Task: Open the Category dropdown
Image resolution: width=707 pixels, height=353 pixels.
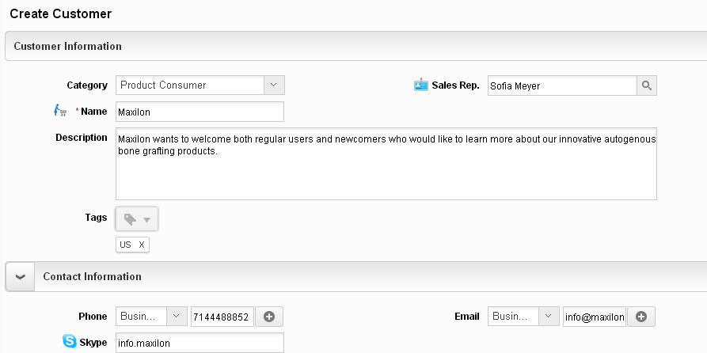Action: (x=273, y=85)
